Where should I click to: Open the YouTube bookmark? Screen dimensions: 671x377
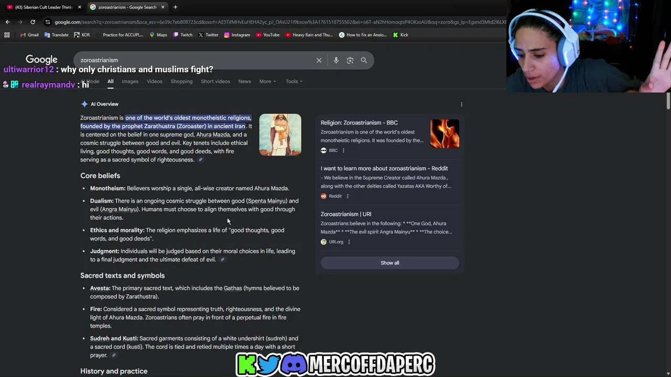[x=267, y=35]
